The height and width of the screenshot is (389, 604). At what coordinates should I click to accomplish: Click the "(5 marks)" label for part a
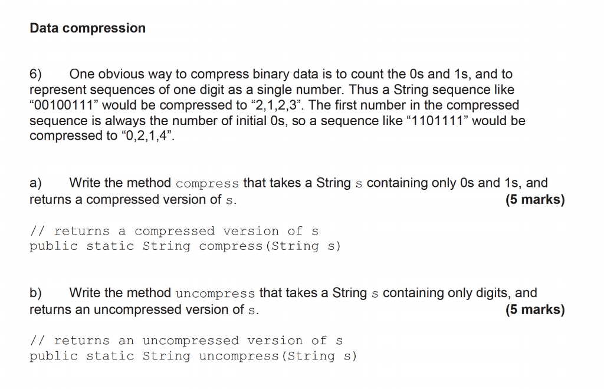coord(535,199)
